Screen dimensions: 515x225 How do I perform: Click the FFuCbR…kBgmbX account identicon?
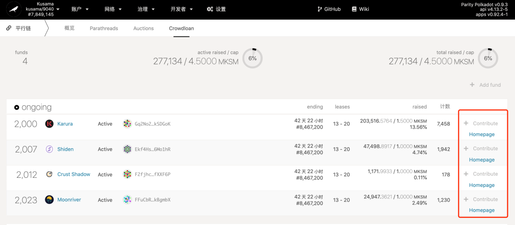tap(127, 200)
